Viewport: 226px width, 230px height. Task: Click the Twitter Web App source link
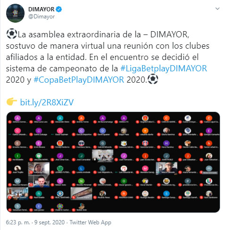pos(91,222)
